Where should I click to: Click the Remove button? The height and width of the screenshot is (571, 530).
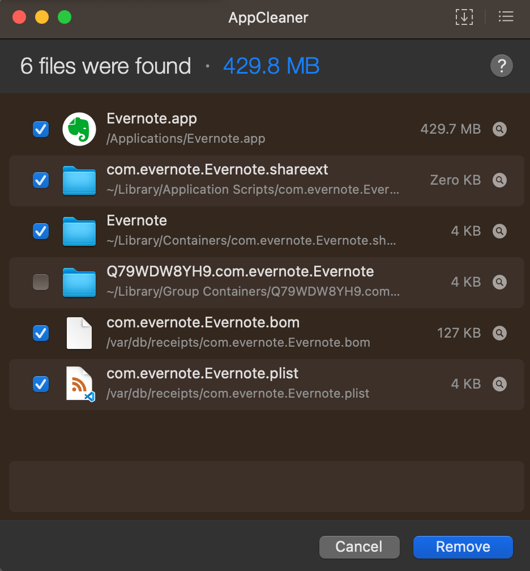coord(463,547)
